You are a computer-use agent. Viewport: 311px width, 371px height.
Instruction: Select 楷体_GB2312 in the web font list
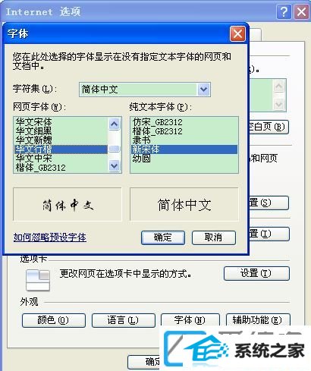(40, 168)
